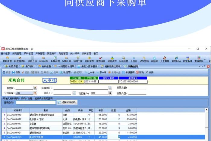The image size is (211, 141).
Task: Contact 人工客服 via the penguin icon
Action: tap(165, 59)
